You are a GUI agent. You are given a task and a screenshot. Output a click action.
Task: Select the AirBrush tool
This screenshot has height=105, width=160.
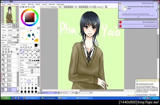tap(27, 51)
